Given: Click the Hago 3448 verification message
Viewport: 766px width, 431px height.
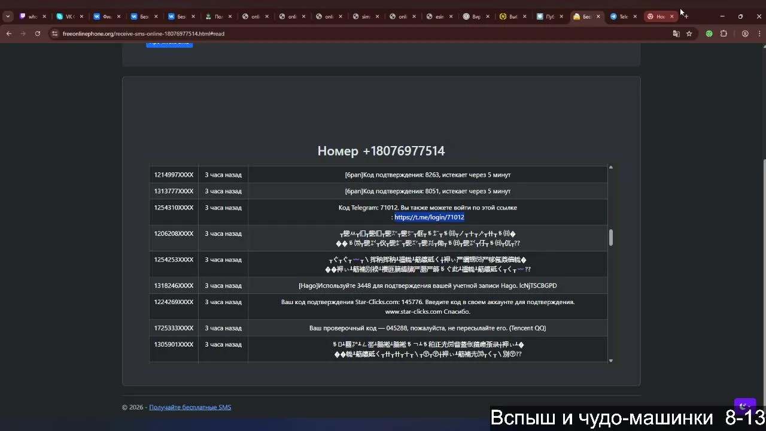Looking at the screenshot, I should click(428, 286).
